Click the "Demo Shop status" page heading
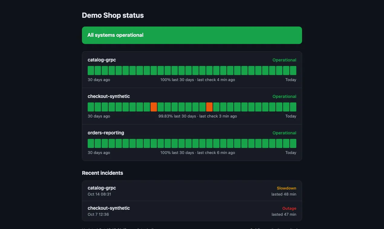384x229 pixels. [x=113, y=15]
